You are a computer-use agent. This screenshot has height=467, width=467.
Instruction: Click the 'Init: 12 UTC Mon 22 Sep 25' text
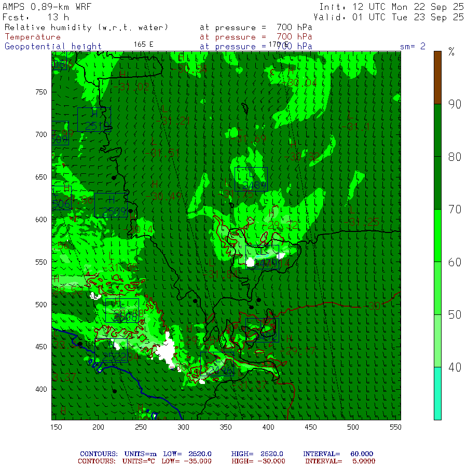[x=391, y=7]
